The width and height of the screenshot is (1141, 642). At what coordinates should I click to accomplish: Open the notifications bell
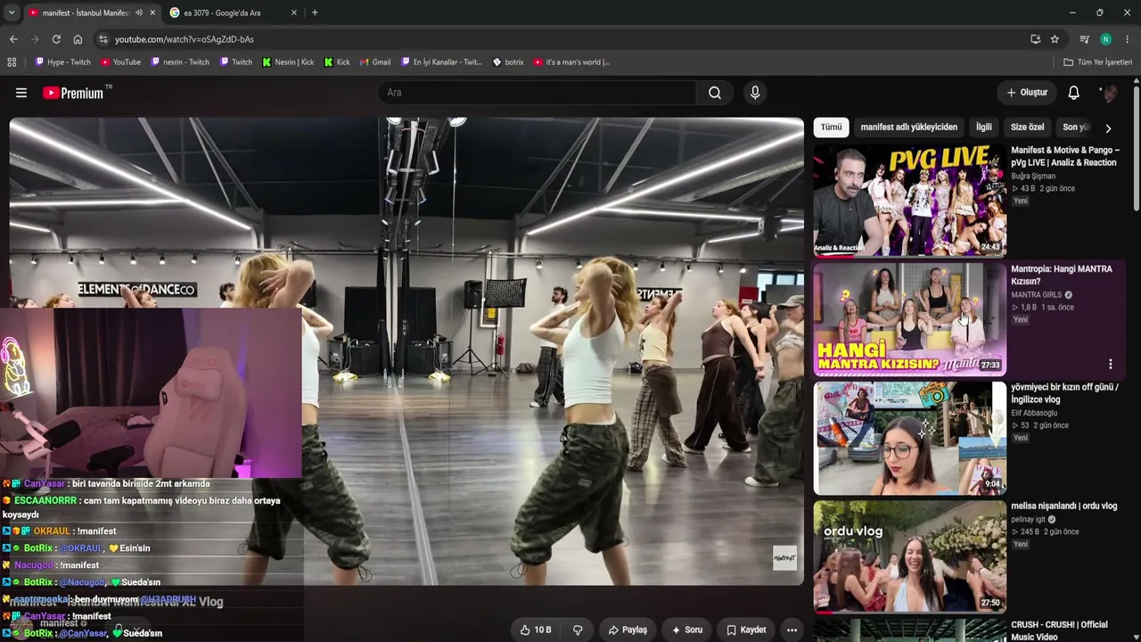(x=1074, y=93)
